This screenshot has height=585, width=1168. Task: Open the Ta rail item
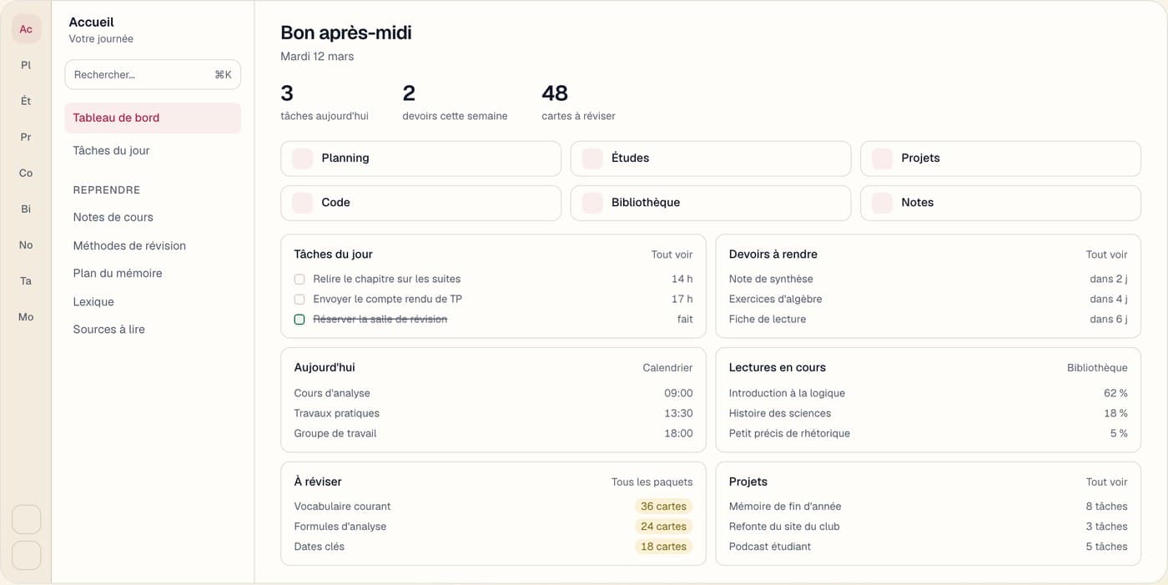pos(26,280)
